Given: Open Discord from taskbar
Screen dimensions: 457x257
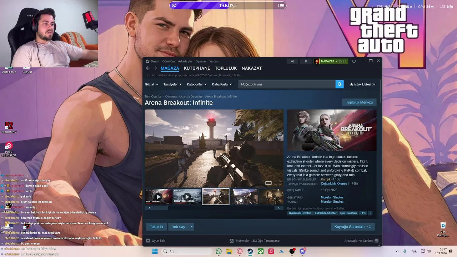Looking at the screenshot, I should 303,251.
